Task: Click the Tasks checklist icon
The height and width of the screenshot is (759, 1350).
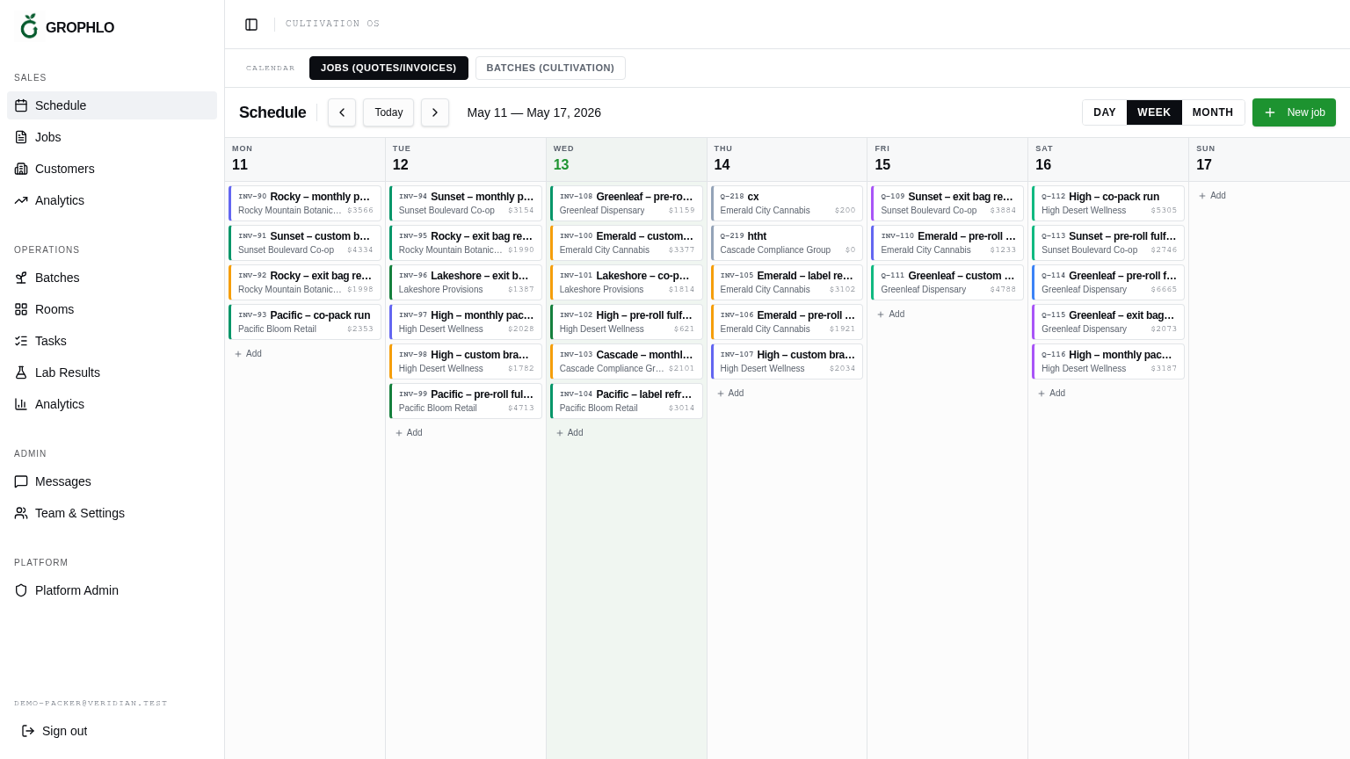Action: pos(21,341)
